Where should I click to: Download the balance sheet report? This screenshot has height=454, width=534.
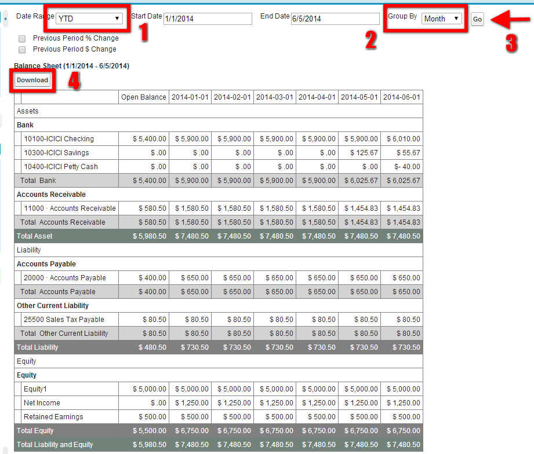[x=32, y=80]
